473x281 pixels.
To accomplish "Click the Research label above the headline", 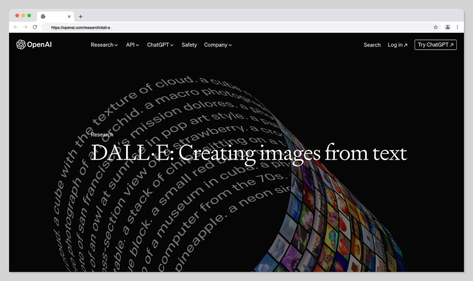I will coord(102,135).
